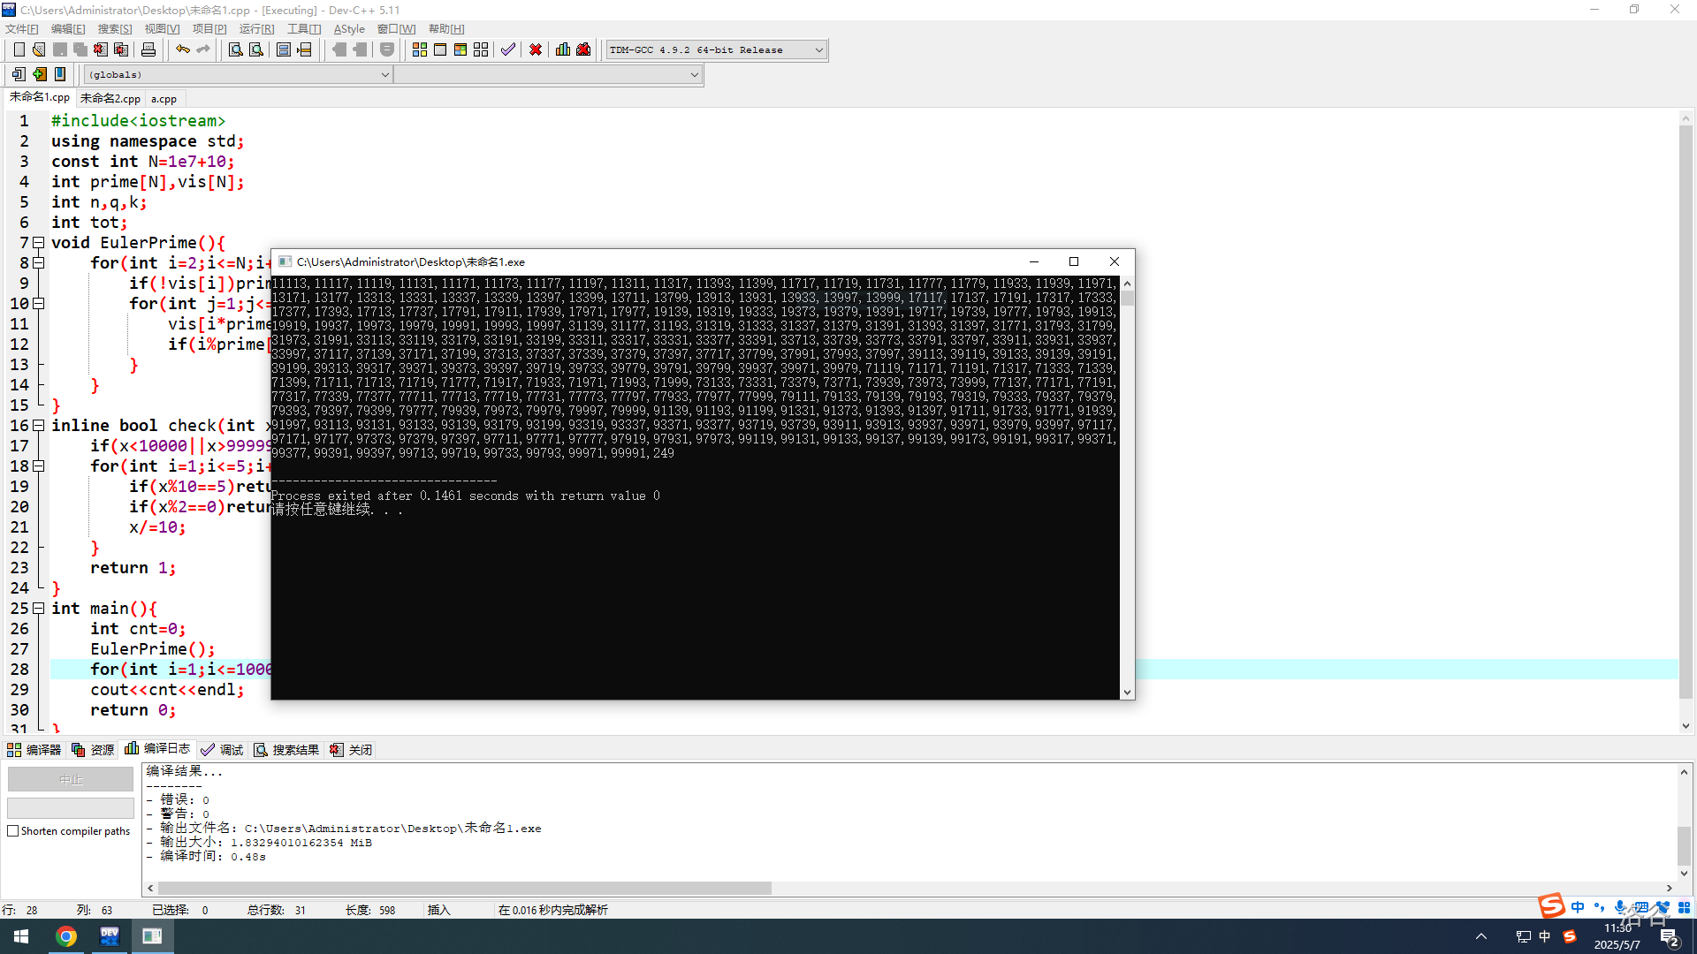Click the Undo arrow icon
Viewport: 1697px width, 954px height.
pos(183,49)
